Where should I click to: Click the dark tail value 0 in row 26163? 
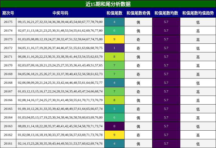115,126
